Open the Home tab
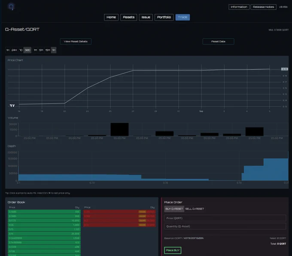The image size is (292, 256). point(111,17)
